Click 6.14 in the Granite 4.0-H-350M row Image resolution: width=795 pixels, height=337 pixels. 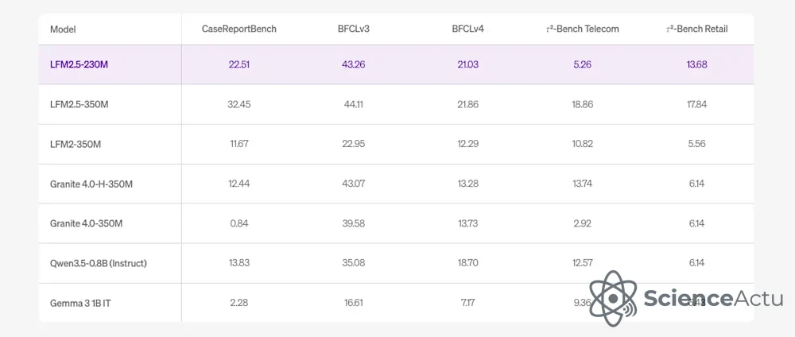[x=696, y=184]
